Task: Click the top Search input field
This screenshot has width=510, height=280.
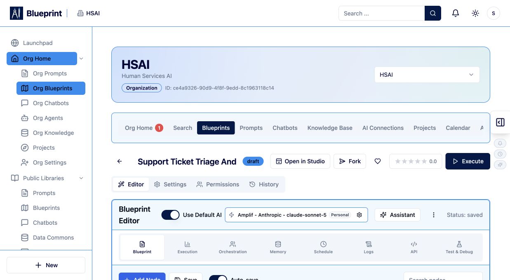Action: (382, 13)
